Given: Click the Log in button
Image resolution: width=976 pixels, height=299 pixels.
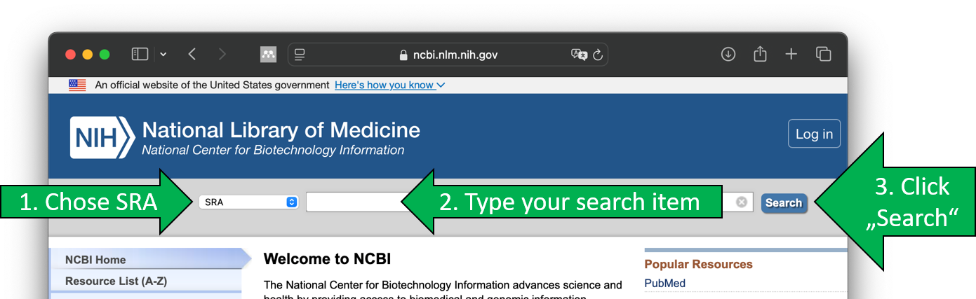Looking at the screenshot, I should 814,134.
